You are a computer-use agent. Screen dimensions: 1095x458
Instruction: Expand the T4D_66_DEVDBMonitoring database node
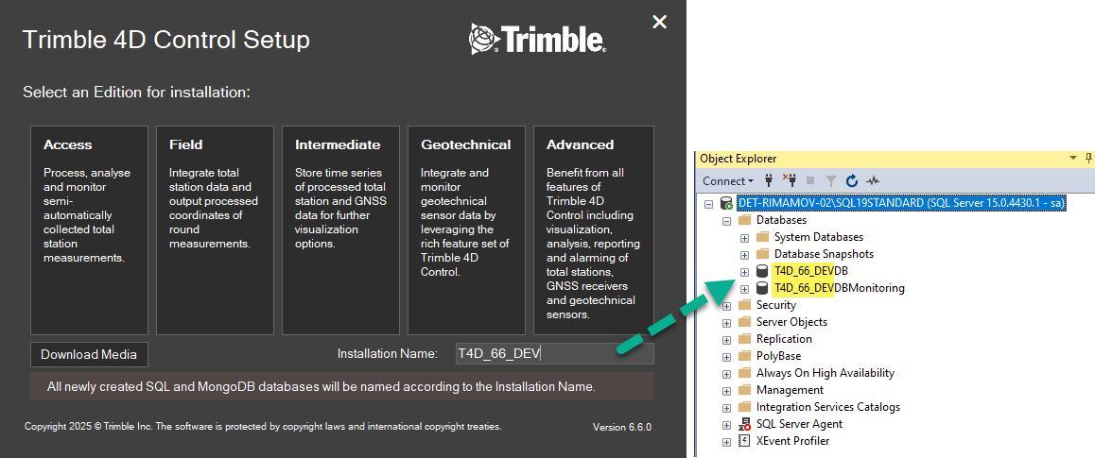744,289
